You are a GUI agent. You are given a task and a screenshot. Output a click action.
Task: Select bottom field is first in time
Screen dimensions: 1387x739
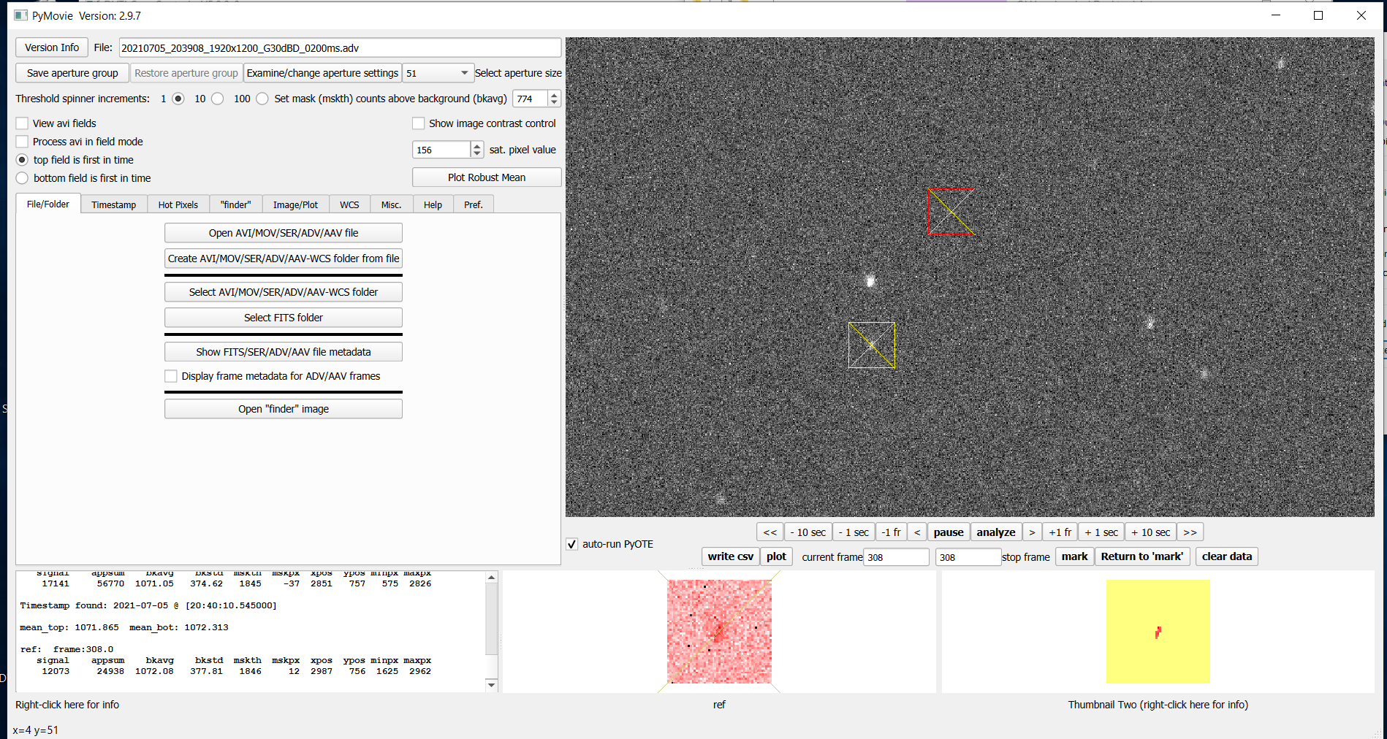(23, 178)
